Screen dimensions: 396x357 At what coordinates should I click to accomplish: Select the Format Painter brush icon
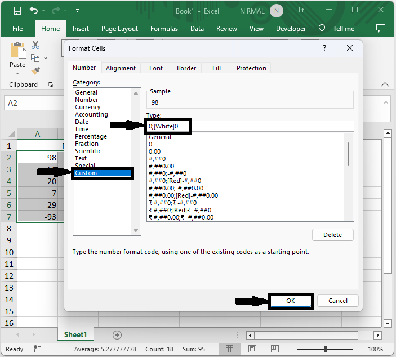point(35,70)
